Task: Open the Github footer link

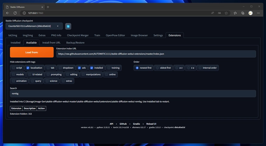Action: click(123, 124)
